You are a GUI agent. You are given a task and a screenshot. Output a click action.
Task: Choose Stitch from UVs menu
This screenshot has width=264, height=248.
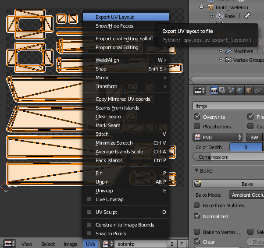[x=126, y=134]
